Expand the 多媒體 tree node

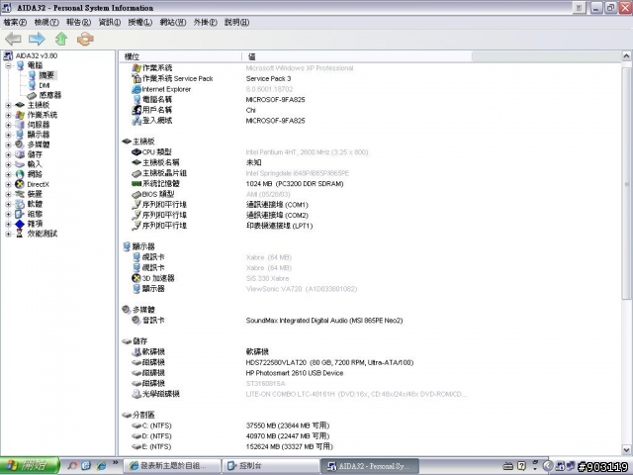click(x=8, y=144)
